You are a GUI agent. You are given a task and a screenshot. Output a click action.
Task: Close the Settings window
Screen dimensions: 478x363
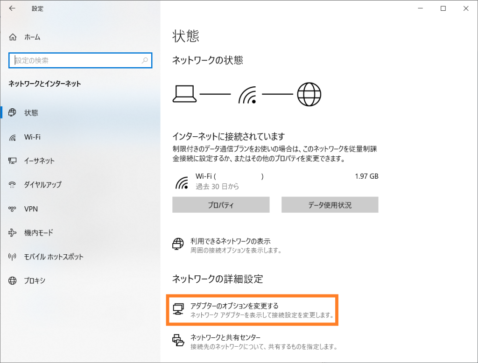(x=466, y=8)
